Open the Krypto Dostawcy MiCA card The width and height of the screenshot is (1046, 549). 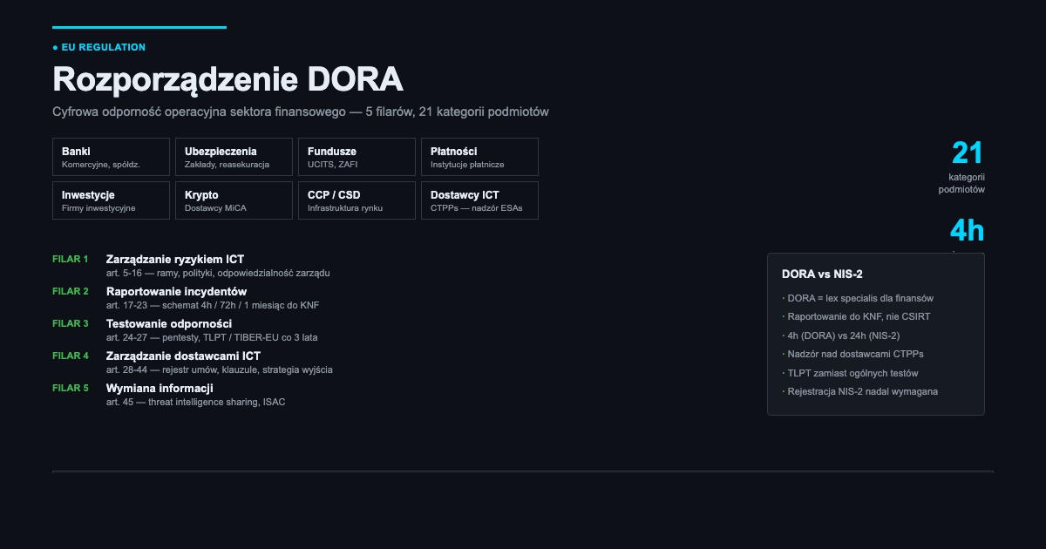coord(234,200)
